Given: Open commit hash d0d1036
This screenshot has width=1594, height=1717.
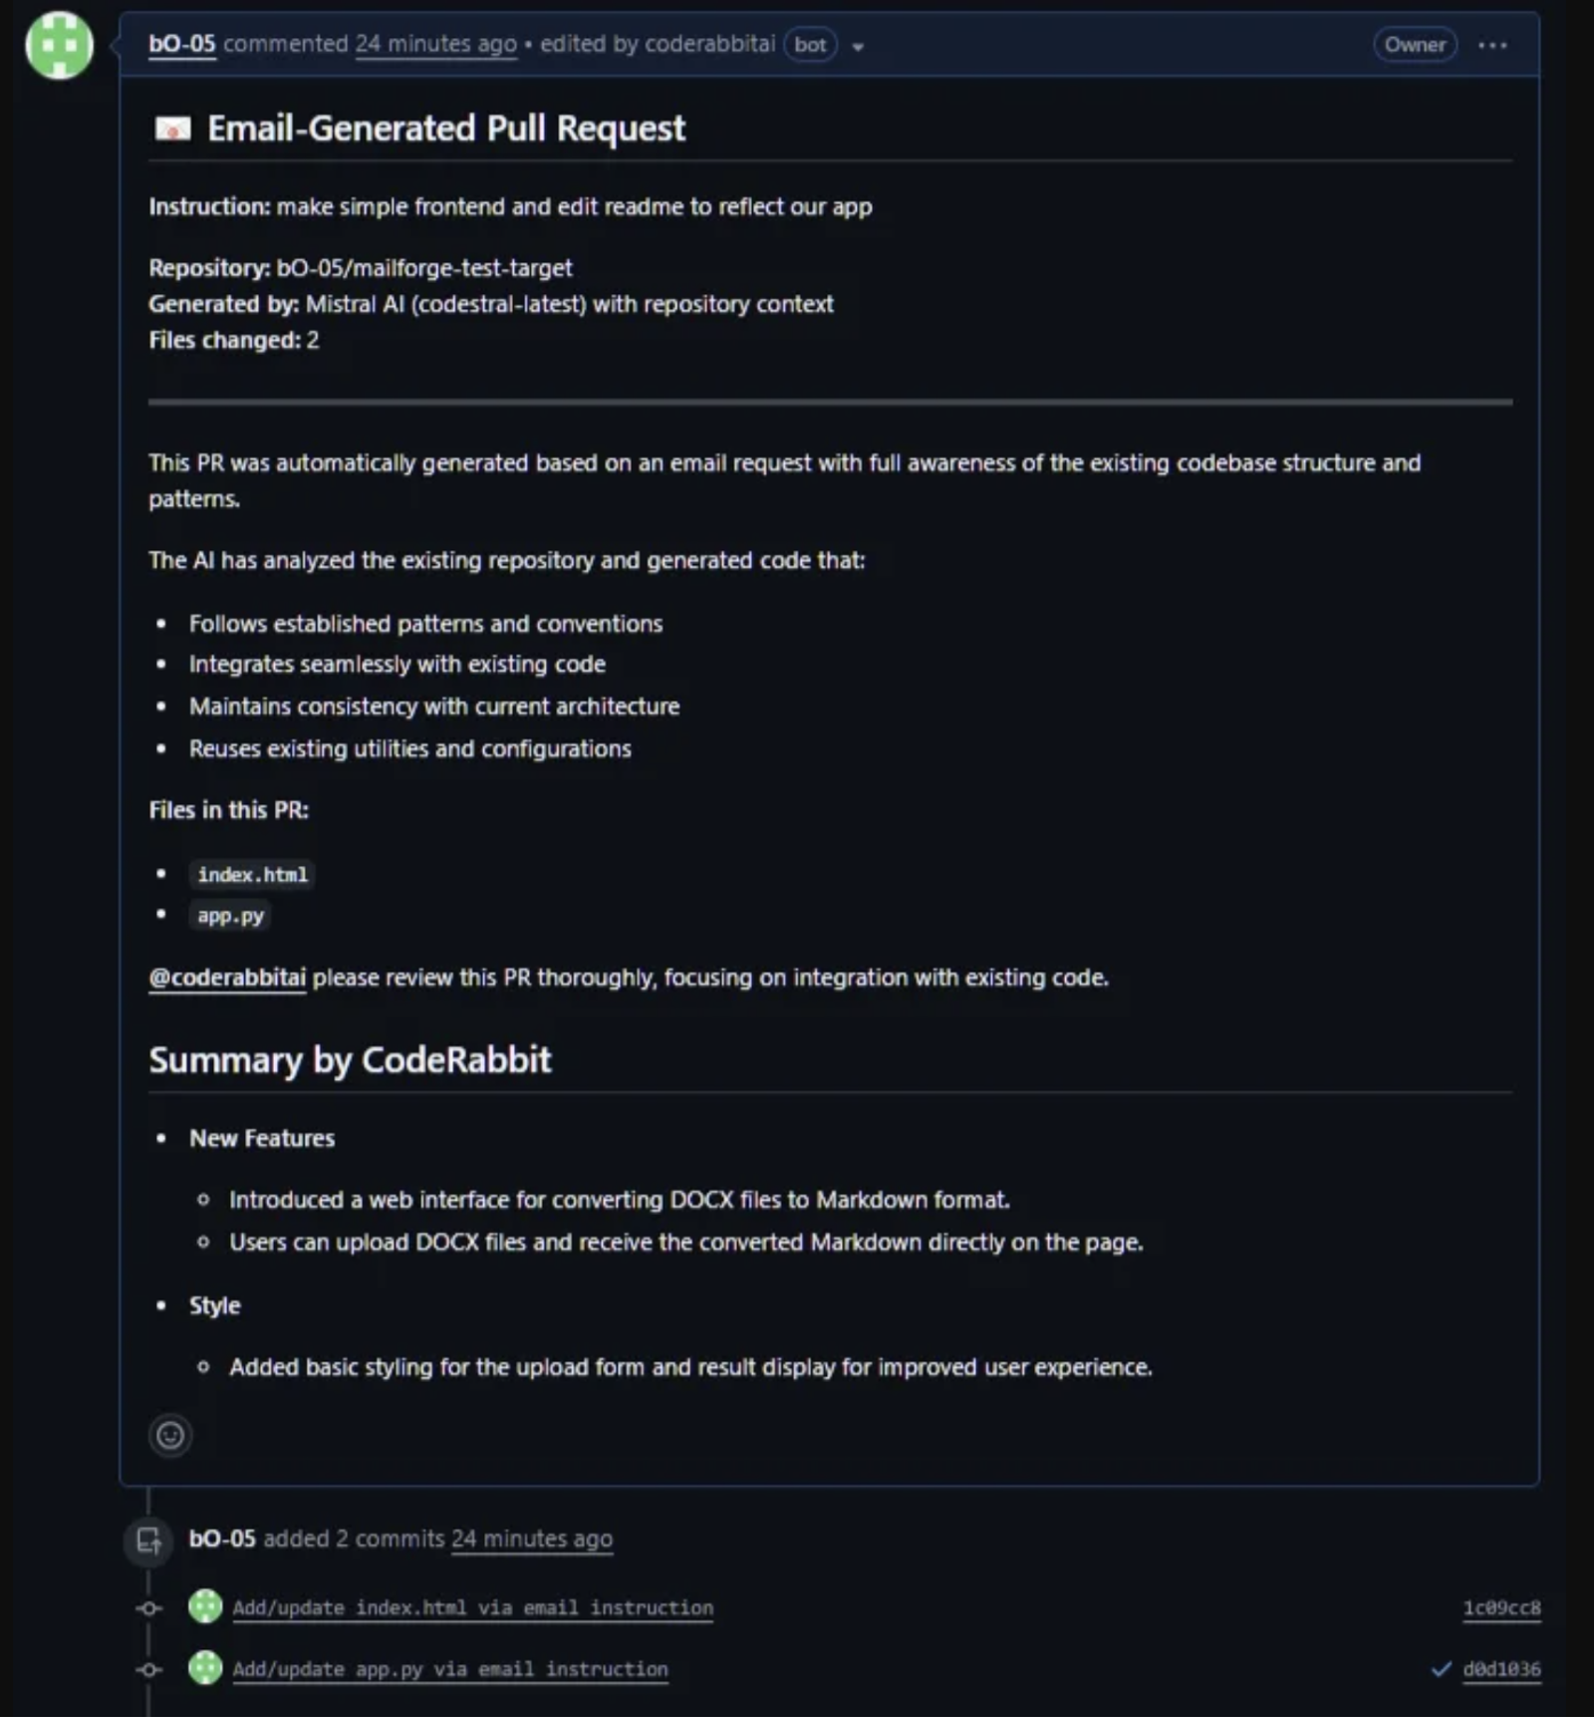Looking at the screenshot, I should [x=1500, y=1668].
